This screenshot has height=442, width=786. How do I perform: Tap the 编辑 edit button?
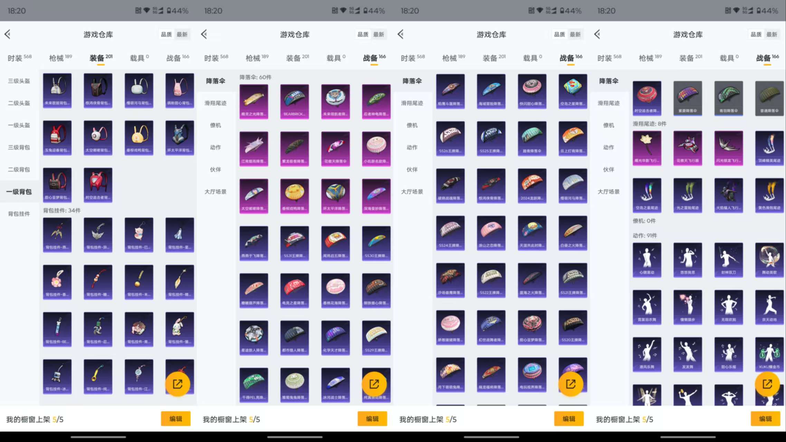[176, 419]
